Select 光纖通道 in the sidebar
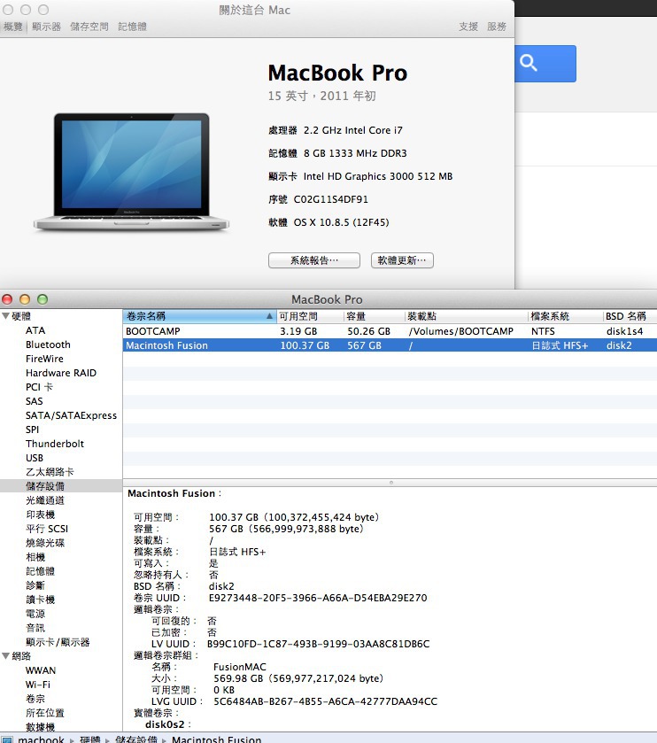 click(45, 500)
